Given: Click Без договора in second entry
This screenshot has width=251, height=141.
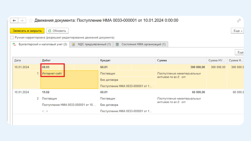Looking at the screenshot, I should pyautogui.click(x=109, y=105).
